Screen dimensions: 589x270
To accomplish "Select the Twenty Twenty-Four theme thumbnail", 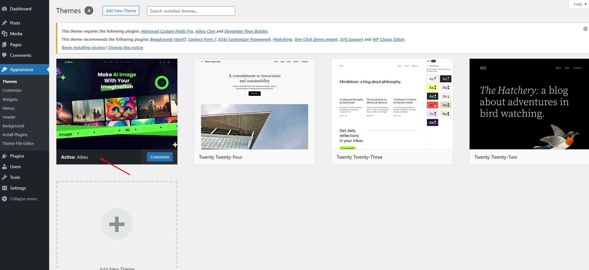I will tap(254, 104).
